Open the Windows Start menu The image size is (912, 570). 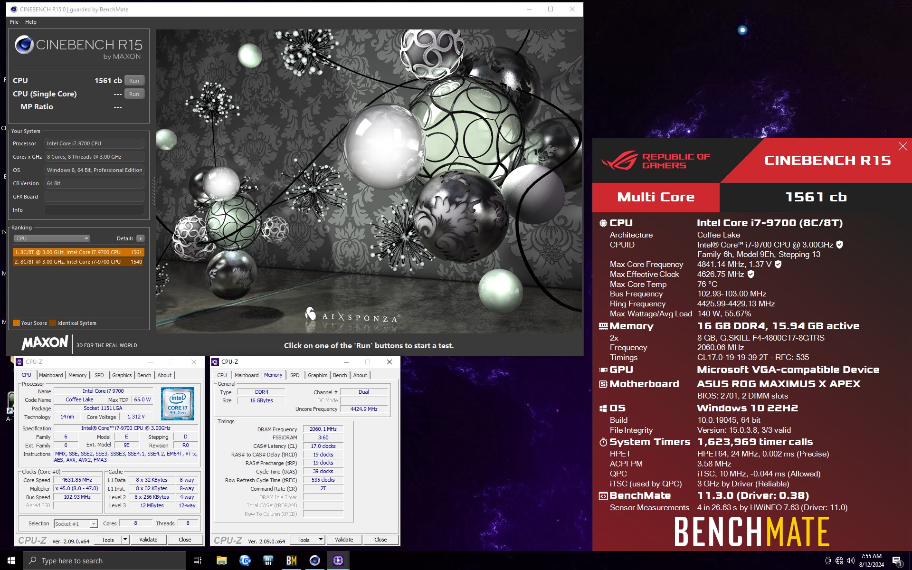[x=11, y=560]
